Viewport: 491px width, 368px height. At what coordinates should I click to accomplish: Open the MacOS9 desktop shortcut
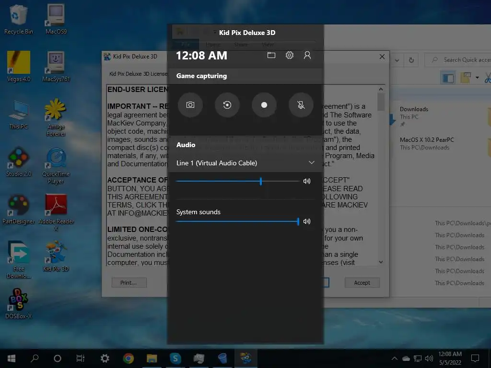[56, 19]
